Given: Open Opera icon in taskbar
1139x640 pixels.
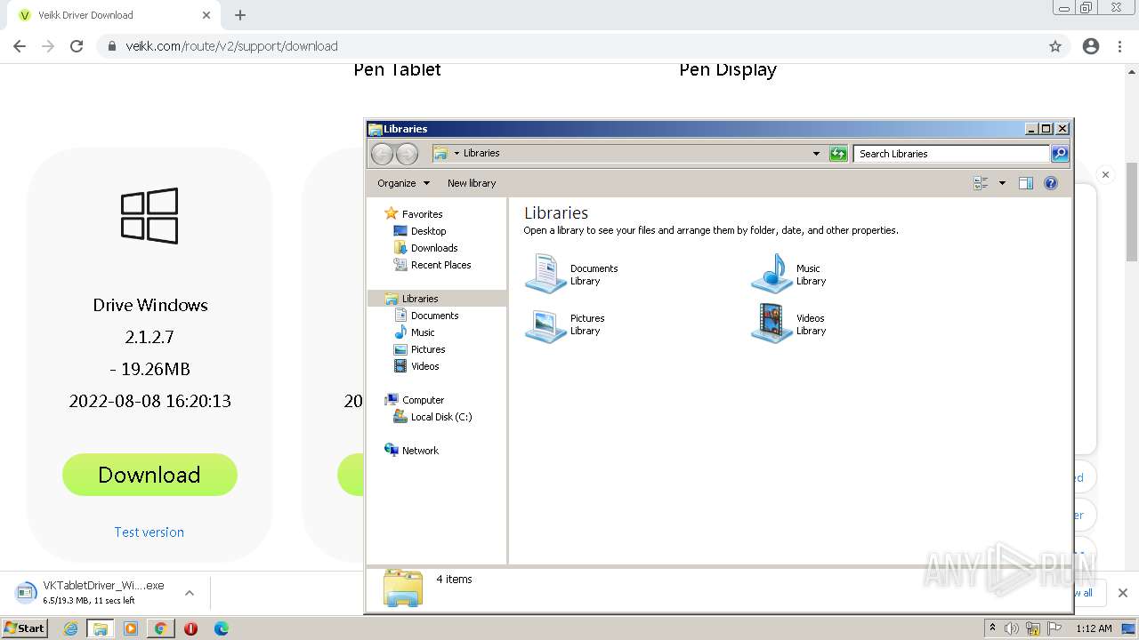Looking at the screenshot, I should [x=190, y=628].
